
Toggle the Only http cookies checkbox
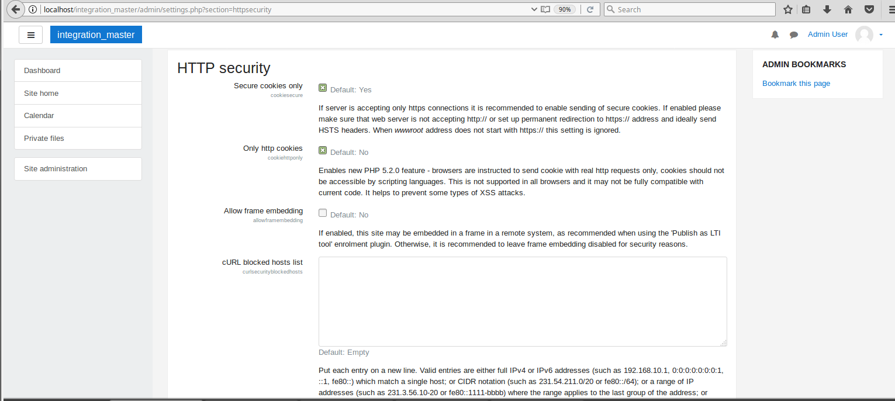click(323, 150)
